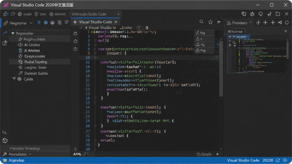
Task: Close the Perguome sidebar tab
Action: pos(31,23)
